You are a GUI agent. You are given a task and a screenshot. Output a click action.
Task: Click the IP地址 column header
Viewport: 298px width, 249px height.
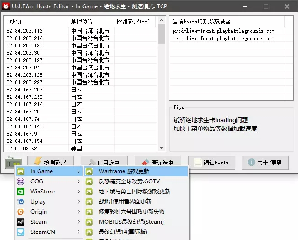(x=36, y=22)
